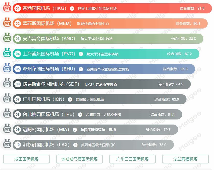
Task: Click the red medal icon beside 香港国际机场
Action: pos(7,7)
